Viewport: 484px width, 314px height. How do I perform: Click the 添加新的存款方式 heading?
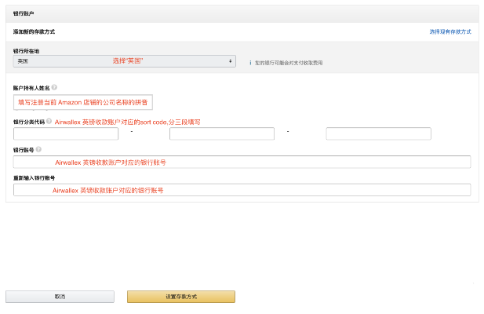pos(35,31)
